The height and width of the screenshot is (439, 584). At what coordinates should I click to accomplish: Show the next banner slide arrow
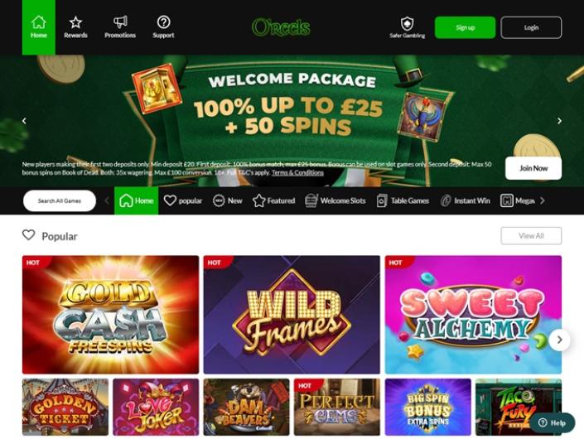coord(559,121)
